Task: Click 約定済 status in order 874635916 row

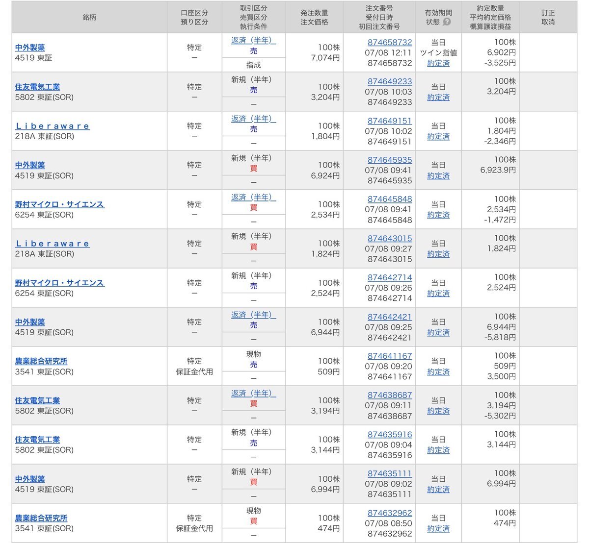Action: click(x=438, y=450)
